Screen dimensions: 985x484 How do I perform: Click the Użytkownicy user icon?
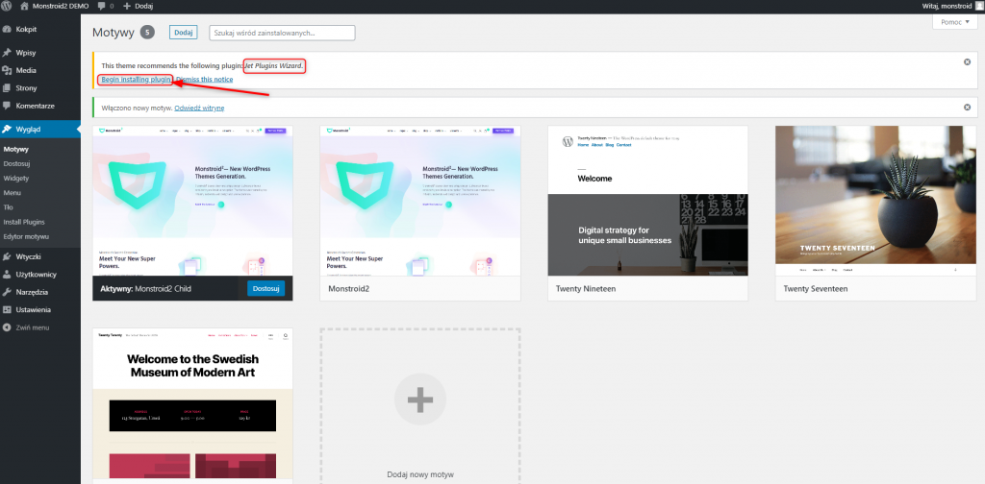(x=7, y=274)
